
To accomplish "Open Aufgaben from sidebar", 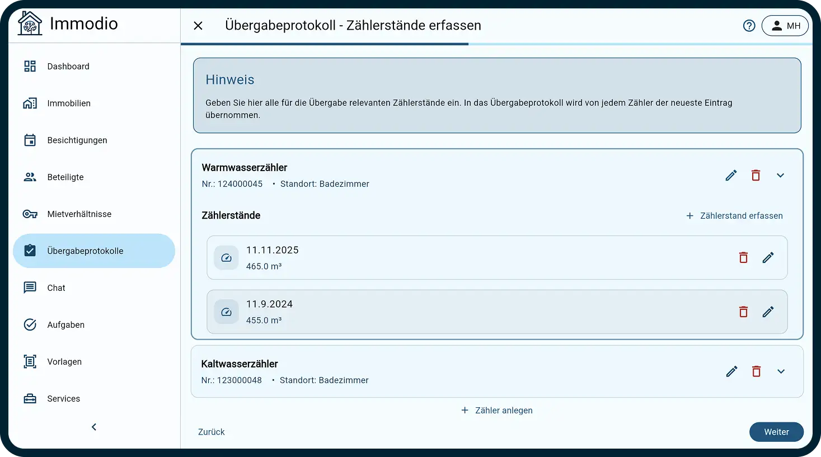I will click(x=94, y=324).
